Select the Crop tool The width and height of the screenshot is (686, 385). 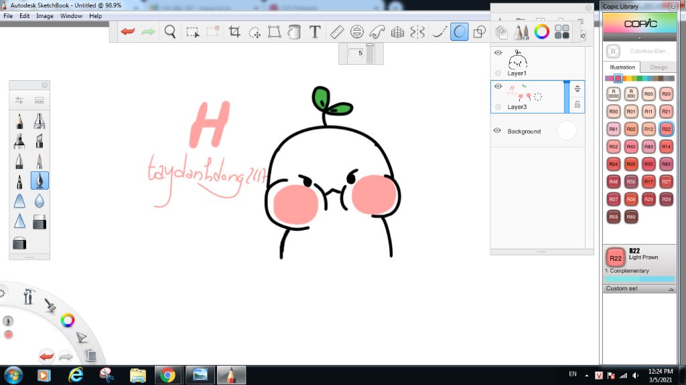tap(234, 31)
